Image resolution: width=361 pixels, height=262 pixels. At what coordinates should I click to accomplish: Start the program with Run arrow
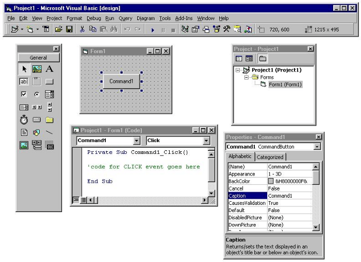tap(153, 30)
